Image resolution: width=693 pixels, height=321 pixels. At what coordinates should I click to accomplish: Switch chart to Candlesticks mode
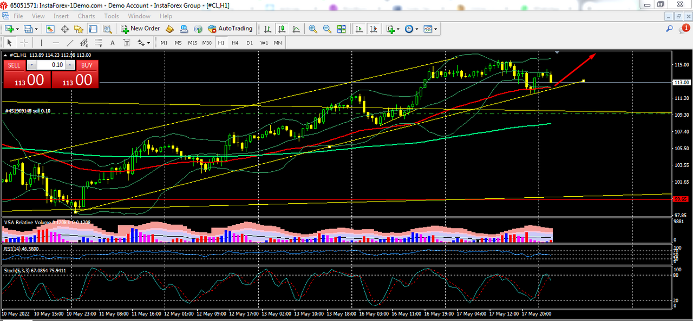[x=282, y=29]
